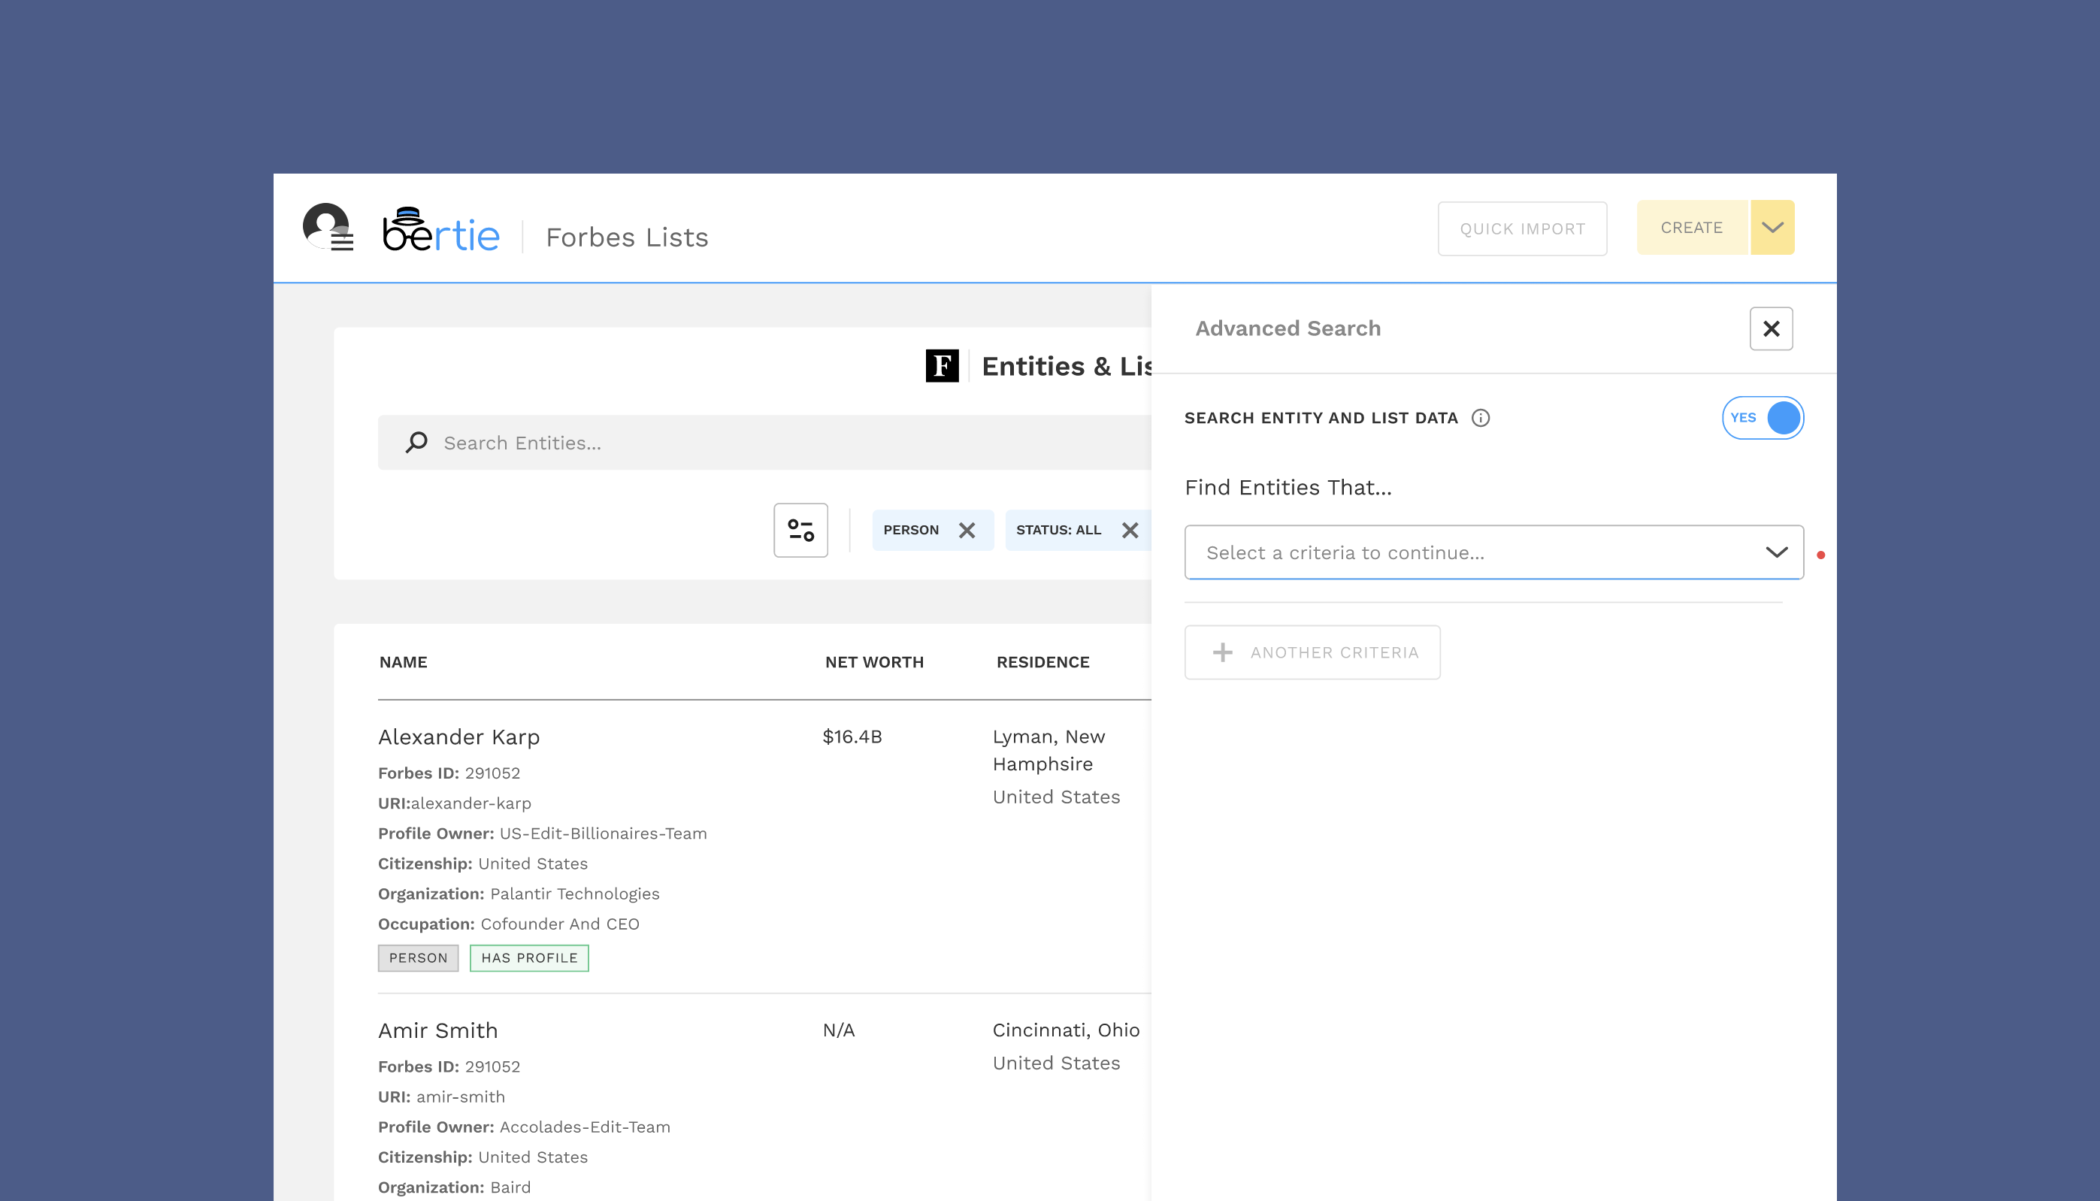Close the Advanced Search panel
Viewport: 2100px width, 1201px height.
pyautogui.click(x=1770, y=328)
